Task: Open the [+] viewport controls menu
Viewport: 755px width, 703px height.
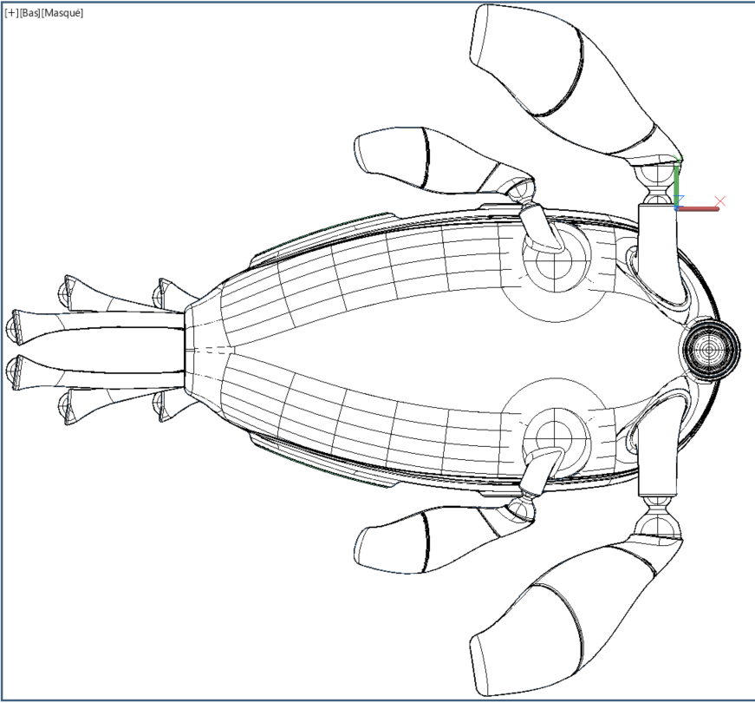Action: click(x=11, y=13)
